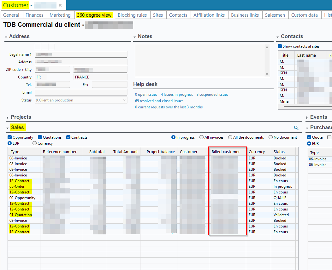Choose the Currency radio option in Sales
This screenshot has height=270, width=332.
coord(34,143)
